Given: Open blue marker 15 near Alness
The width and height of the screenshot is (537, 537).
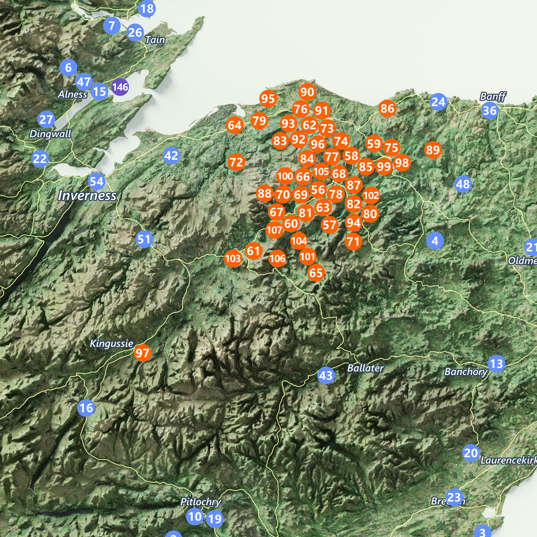Looking at the screenshot, I should click(x=99, y=92).
